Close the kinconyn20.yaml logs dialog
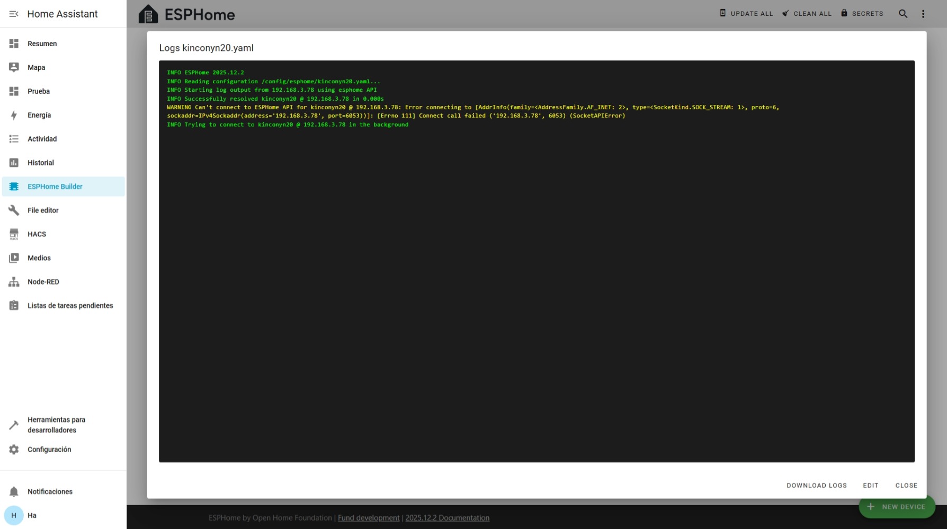Screen dimensions: 947x529 click(x=906, y=486)
